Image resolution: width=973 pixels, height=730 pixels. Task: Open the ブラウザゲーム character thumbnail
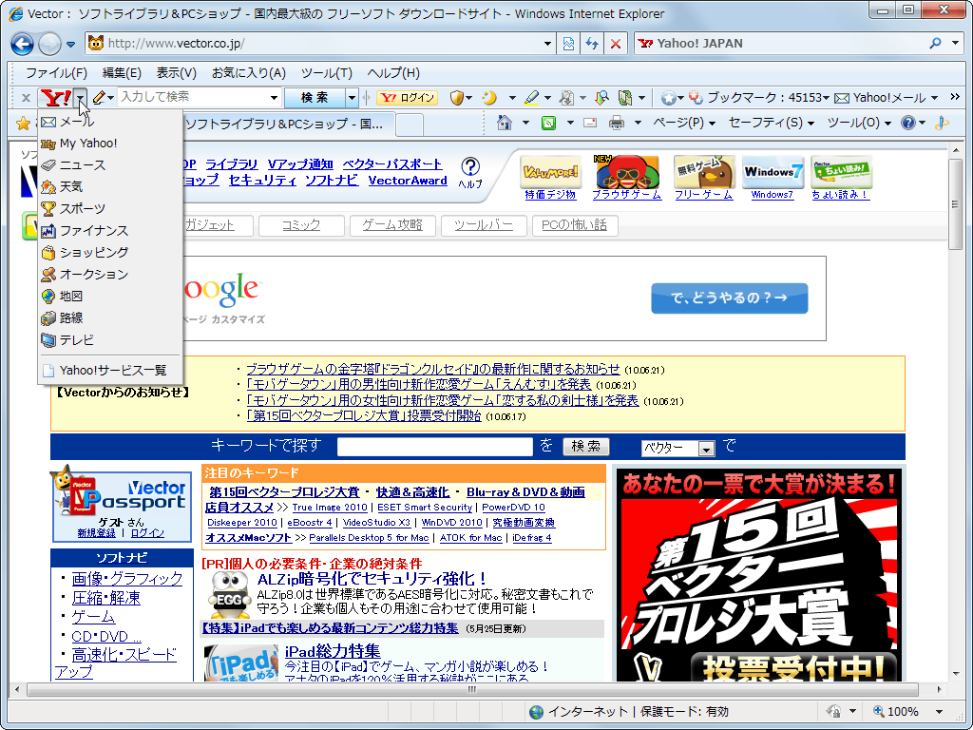click(x=626, y=172)
